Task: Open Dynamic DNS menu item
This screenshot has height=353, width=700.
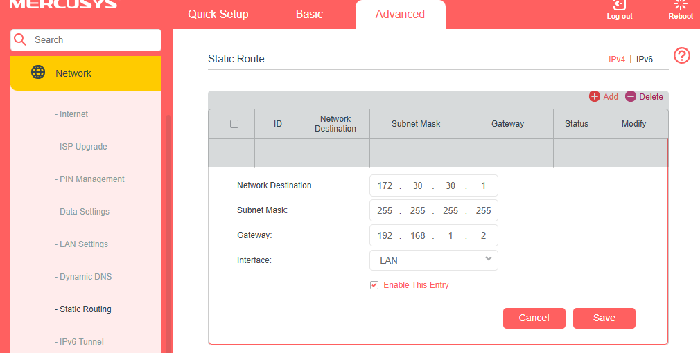Action: tap(83, 277)
